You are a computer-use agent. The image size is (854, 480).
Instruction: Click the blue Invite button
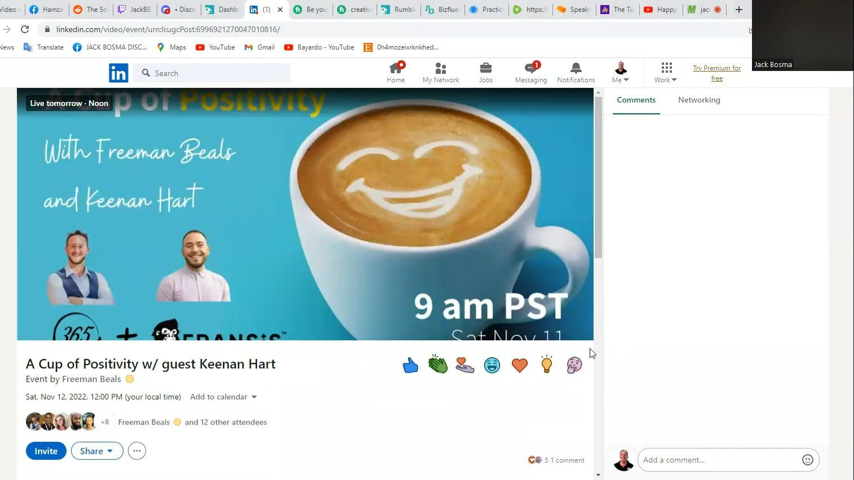coord(46,451)
